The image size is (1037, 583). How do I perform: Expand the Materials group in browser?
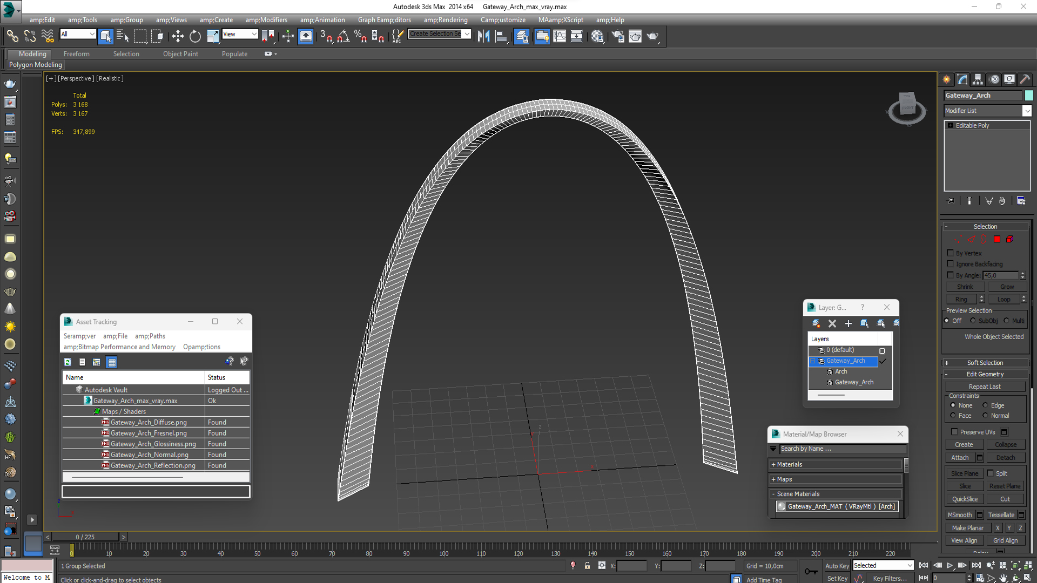coord(835,464)
